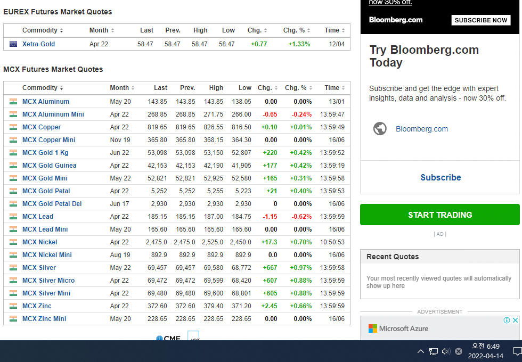
Task: Open the MCX Copper Mini link
Action: (49, 139)
